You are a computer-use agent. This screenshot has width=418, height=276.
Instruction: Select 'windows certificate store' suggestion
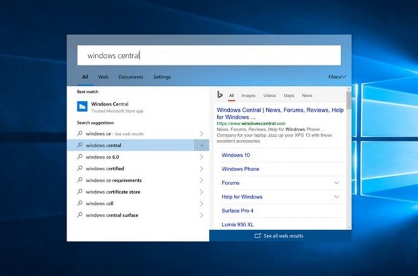(x=138, y=192)
